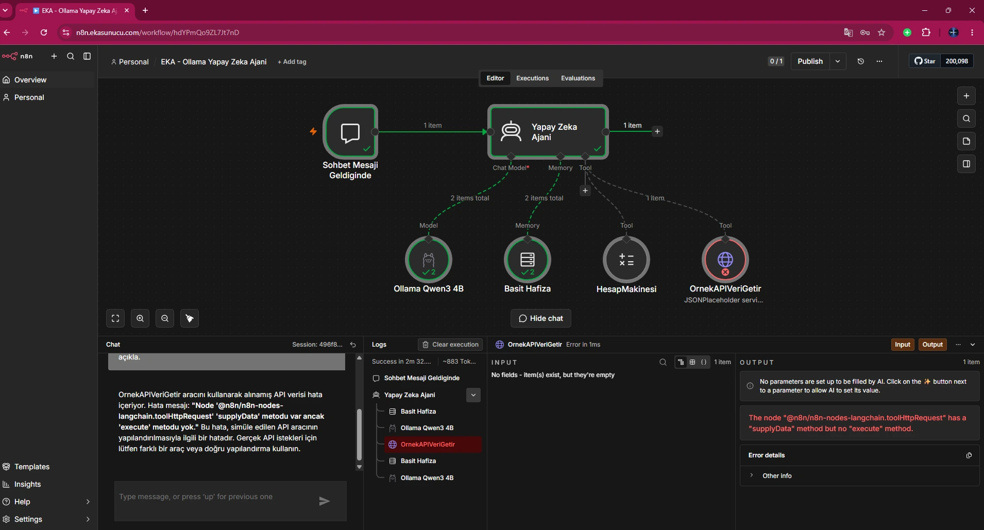Switch input view to Schema
The image size is (984, 530).
click(x=681, y=362)
